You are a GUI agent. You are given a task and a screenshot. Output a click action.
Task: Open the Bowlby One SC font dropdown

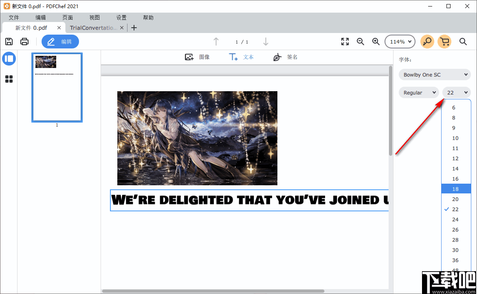coord(434,75)
